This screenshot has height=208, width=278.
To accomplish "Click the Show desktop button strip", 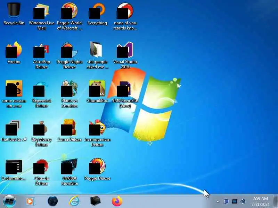I will point(276,201).
